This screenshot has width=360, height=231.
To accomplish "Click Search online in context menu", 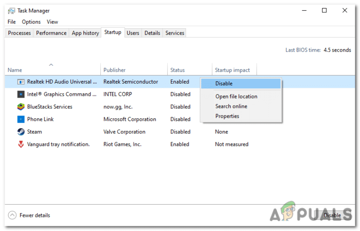I will tap(231, 106).
